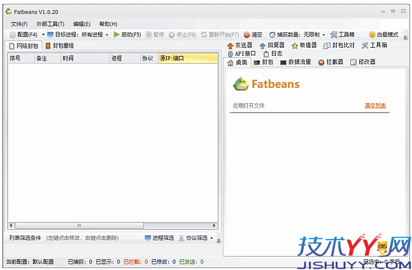
Task: Click the 已捕获: 0 status entry
Action: (x=80, y=262)
